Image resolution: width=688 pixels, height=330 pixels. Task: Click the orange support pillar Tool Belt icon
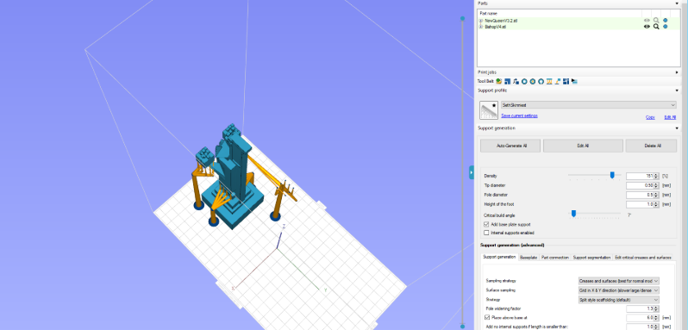549,81
